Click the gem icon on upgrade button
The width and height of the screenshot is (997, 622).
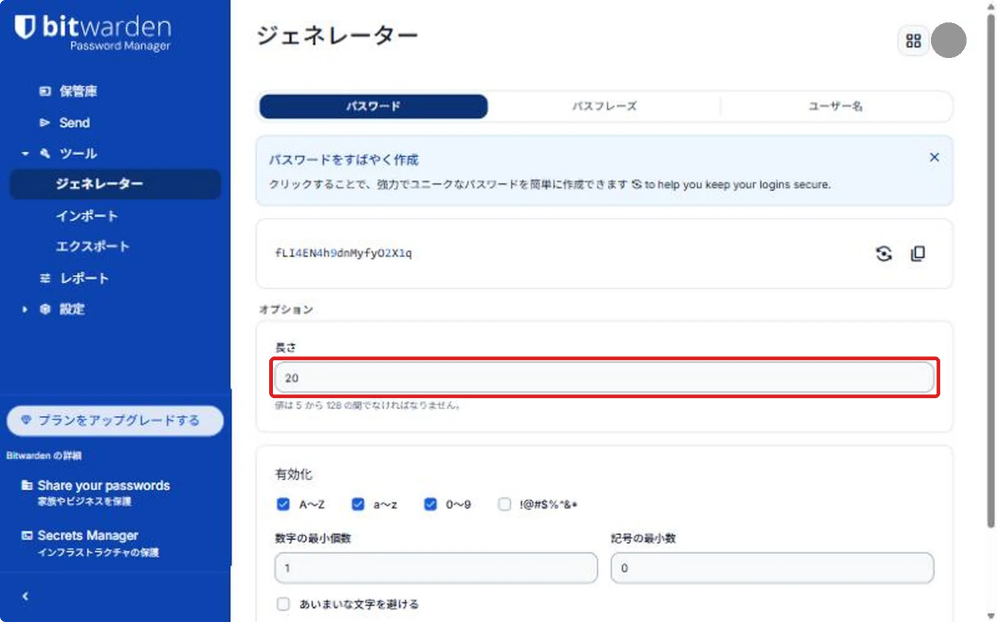[26, 420]
